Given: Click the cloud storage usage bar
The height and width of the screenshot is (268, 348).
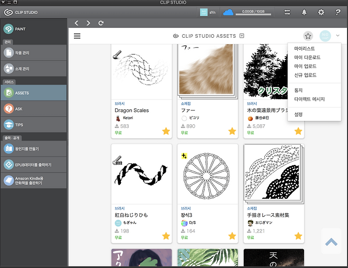Looking at the screenshot, I should point(253,14).
